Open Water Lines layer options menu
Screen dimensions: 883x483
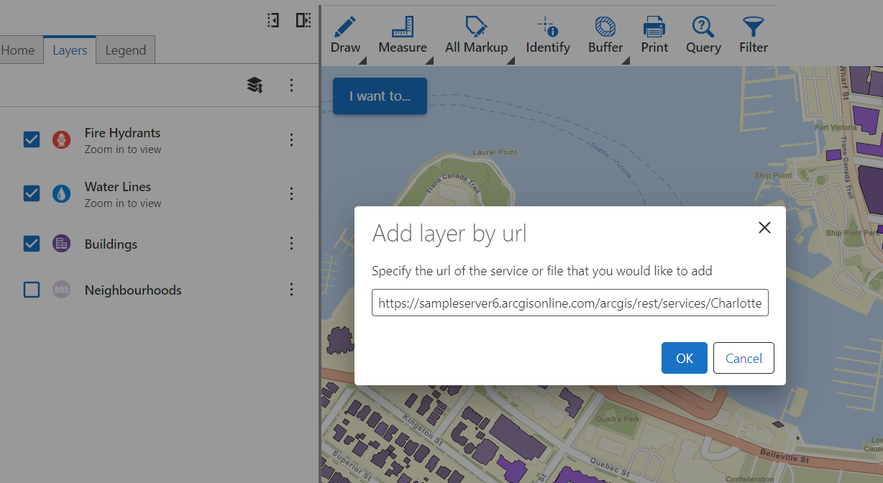coord(291,194)
